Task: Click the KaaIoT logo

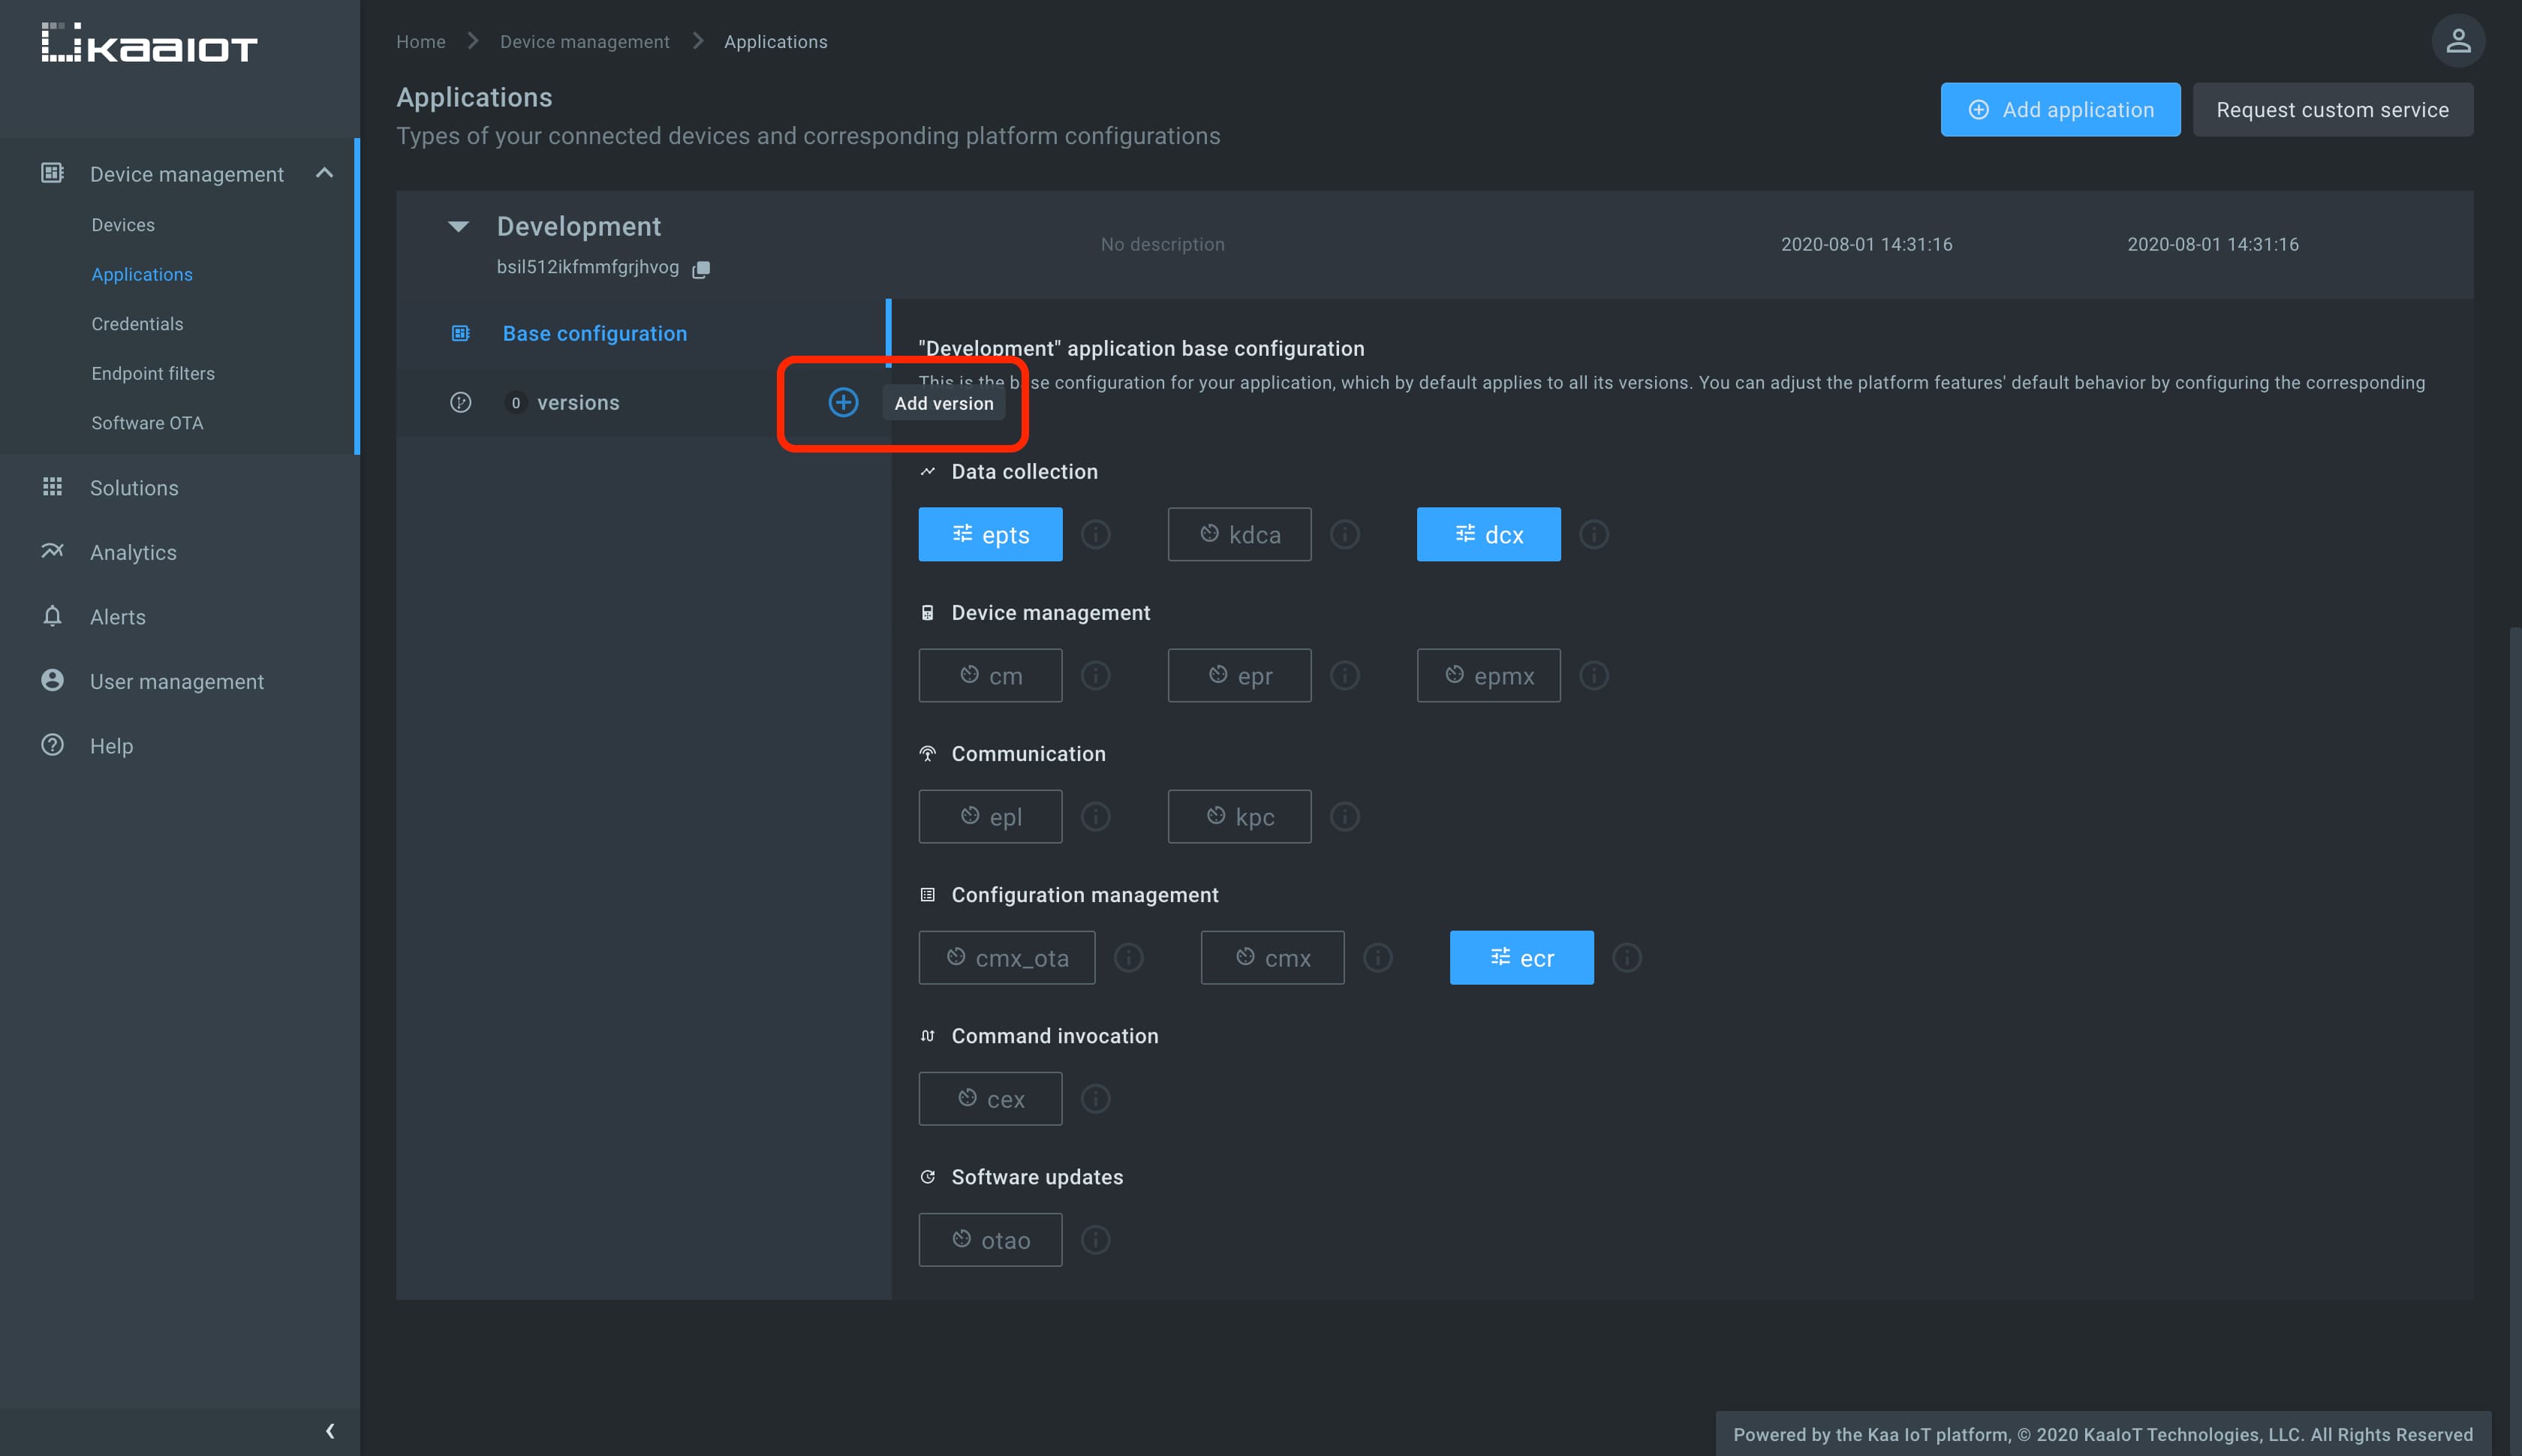Action: click(150, 43)
